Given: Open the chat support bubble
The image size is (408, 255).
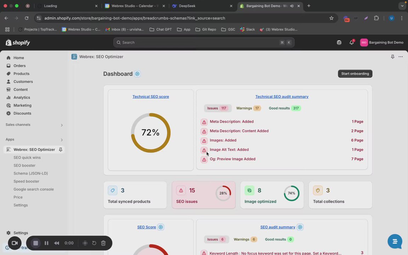Looking at the screenshot, I should (395, 242).
